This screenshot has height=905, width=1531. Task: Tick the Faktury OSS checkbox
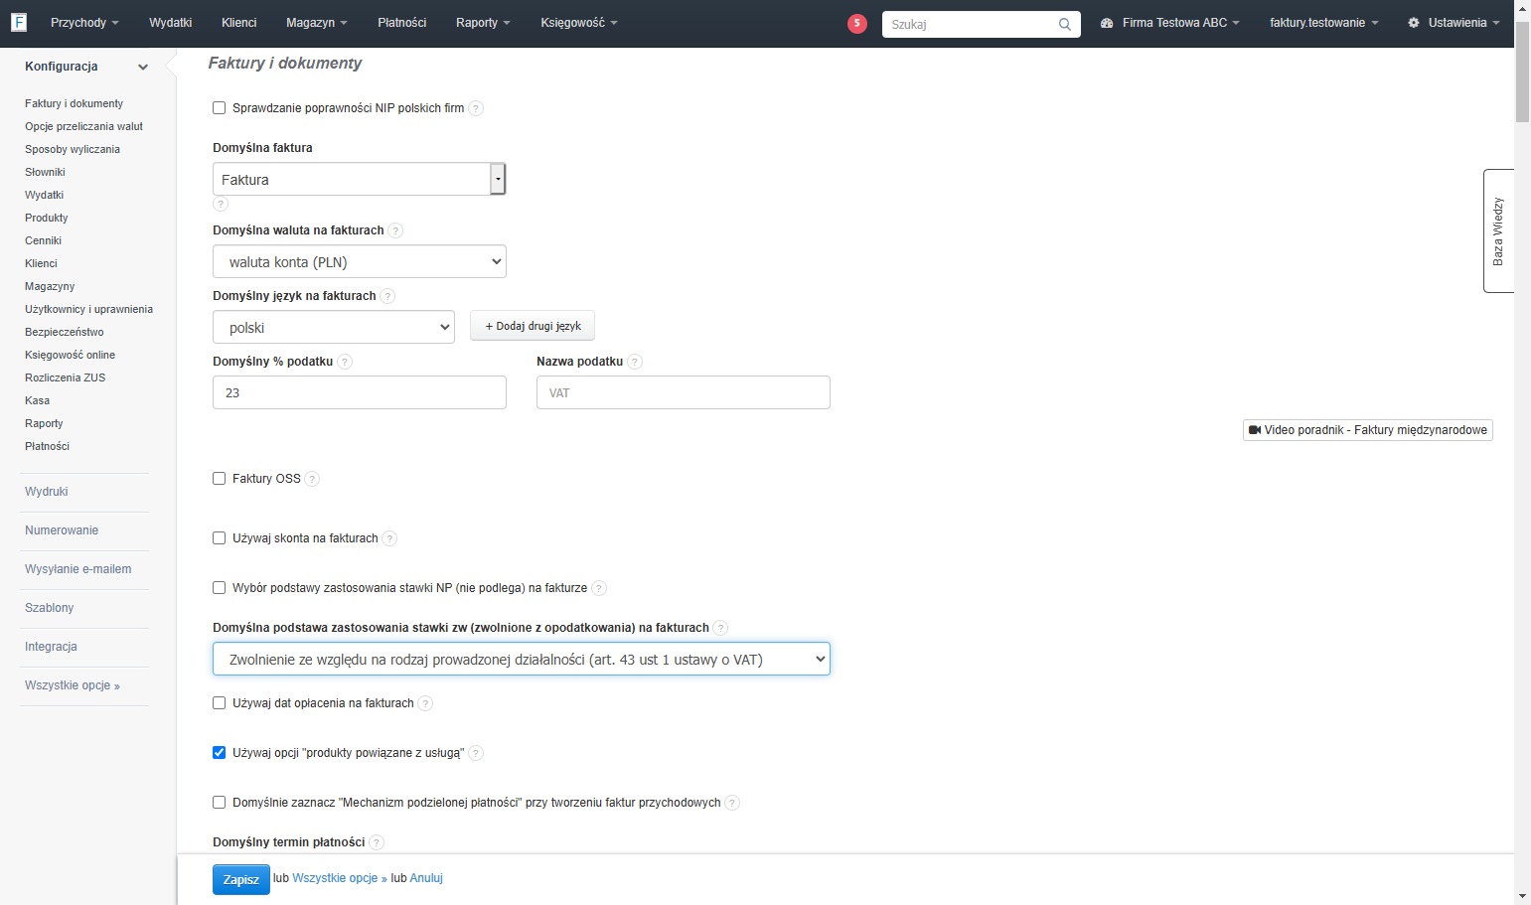tap(220, 479)
